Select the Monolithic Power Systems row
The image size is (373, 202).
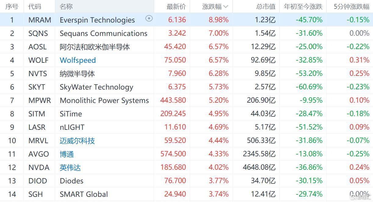(x=104, y=100)
